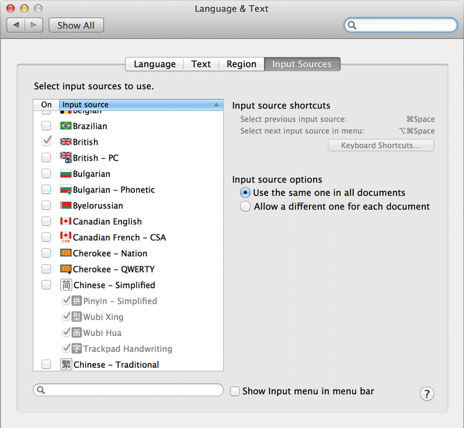This screenshot has height=428, width=464.
Task: Close the Language & Text window
Action: [11, 8]
